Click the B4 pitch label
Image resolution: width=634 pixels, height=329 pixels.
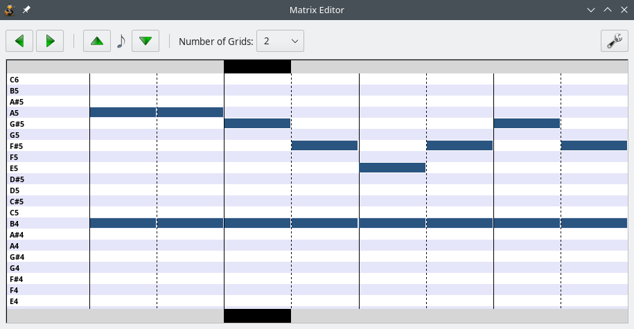pos(15,224)
